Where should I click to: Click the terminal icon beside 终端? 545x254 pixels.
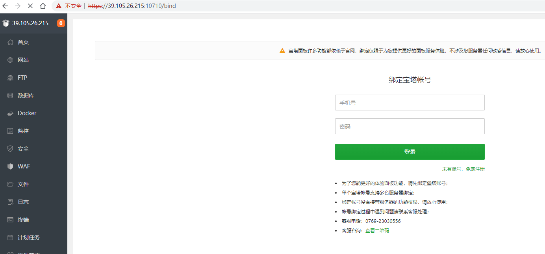coord(11,220)
